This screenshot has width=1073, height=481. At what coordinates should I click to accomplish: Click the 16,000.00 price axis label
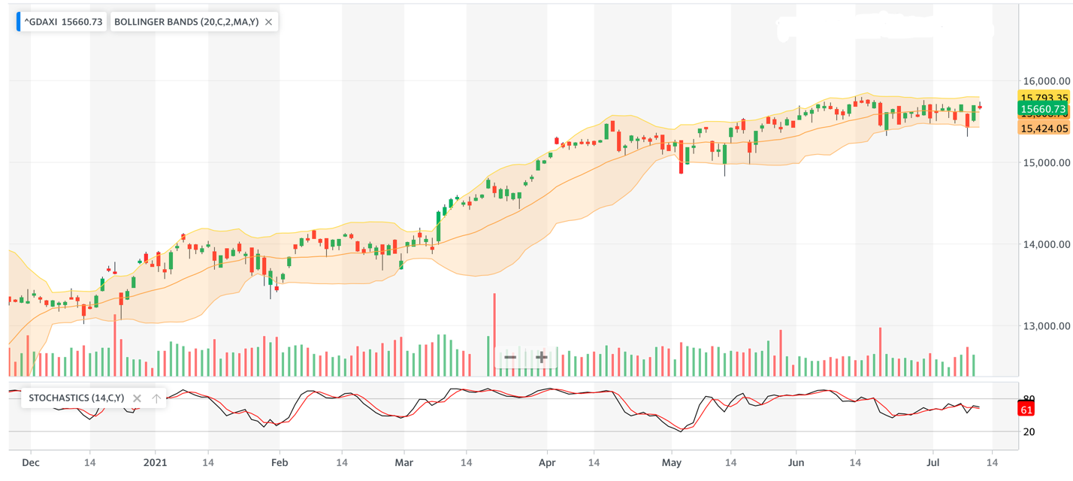tap(1047, 81)
